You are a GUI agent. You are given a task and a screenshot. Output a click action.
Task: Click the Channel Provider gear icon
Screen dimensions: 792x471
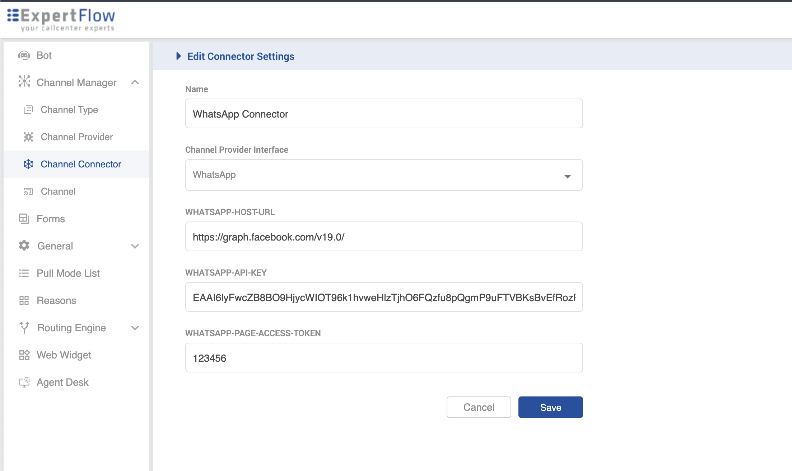point(28,137)
